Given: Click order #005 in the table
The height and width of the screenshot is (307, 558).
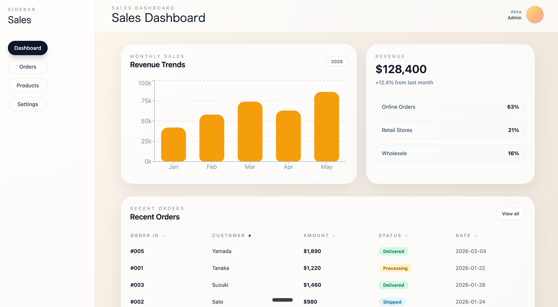Looking at the screenshot, I should coord(137,251).
